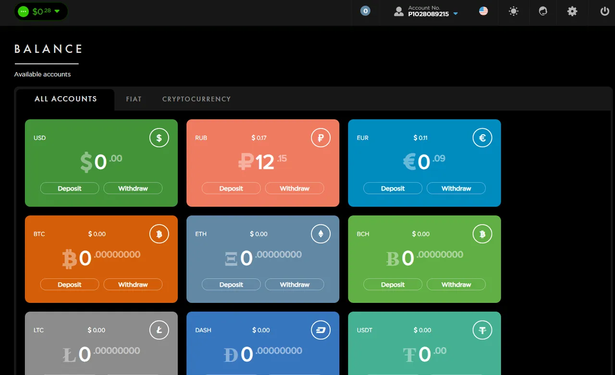Click the Dash icon on DASH card
This screenshot has width=615, height=375.
point(320,330)
